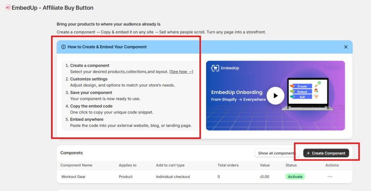The width and height of the screenshot is (371, 191).
Task: Click the info icon in banner header
Action: tap(63, 47)
